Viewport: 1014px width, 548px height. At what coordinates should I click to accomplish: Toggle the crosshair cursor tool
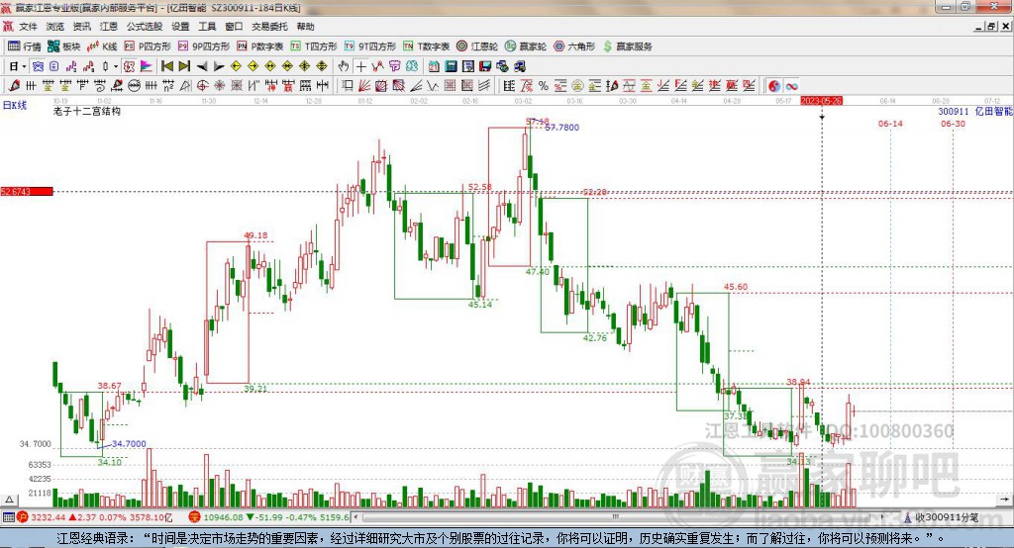(360, 66)
